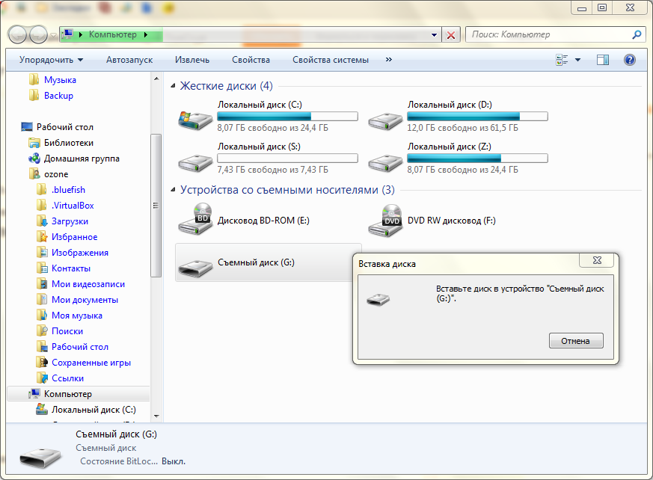This screenshot has height=480, width=653.
Task: Click the Домашняя группа icon
Action: pyautogui.click(x=34, y=159)
